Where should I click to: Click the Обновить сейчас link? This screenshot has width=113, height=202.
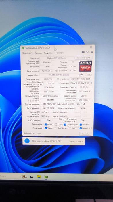coord(76,141)
